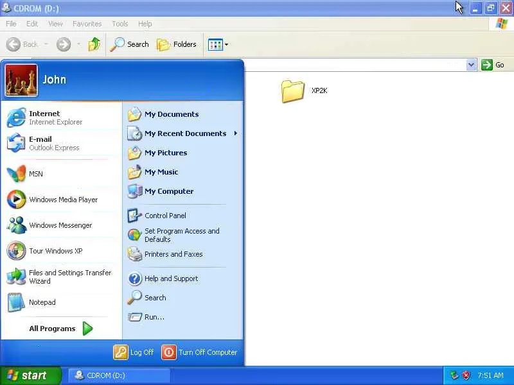514x385 pixels.
Task: Open Internet Explorer from Start menu
Action: (x=62, y=117)
